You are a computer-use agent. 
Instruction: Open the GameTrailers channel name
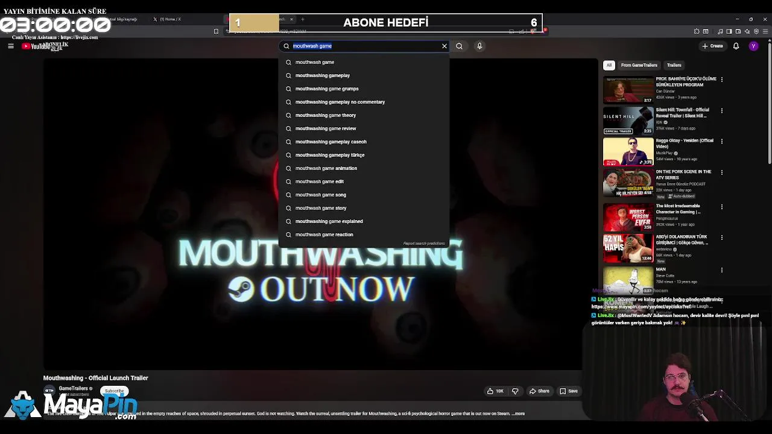click(73, 388)
